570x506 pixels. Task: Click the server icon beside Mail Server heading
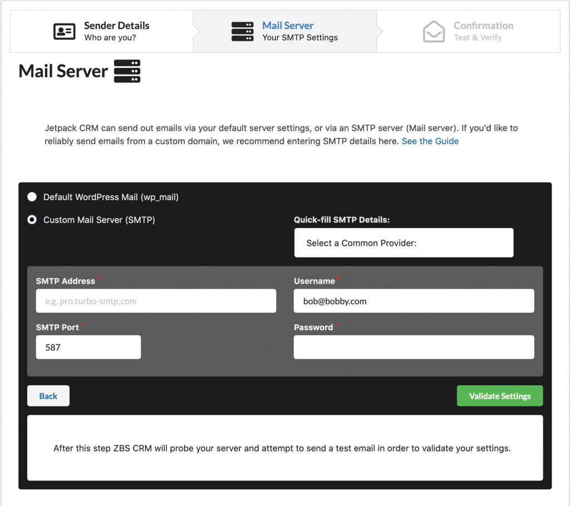point(127,71)
